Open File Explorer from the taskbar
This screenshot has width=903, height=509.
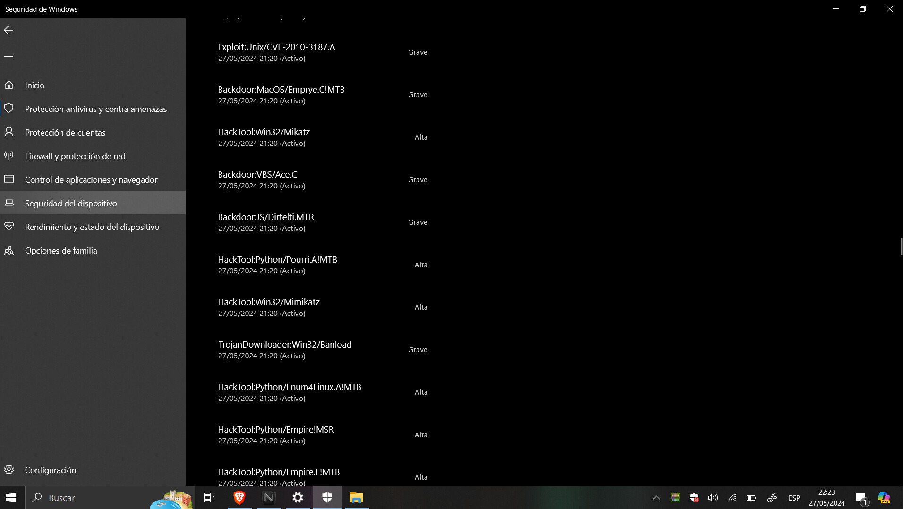(357, 498)
